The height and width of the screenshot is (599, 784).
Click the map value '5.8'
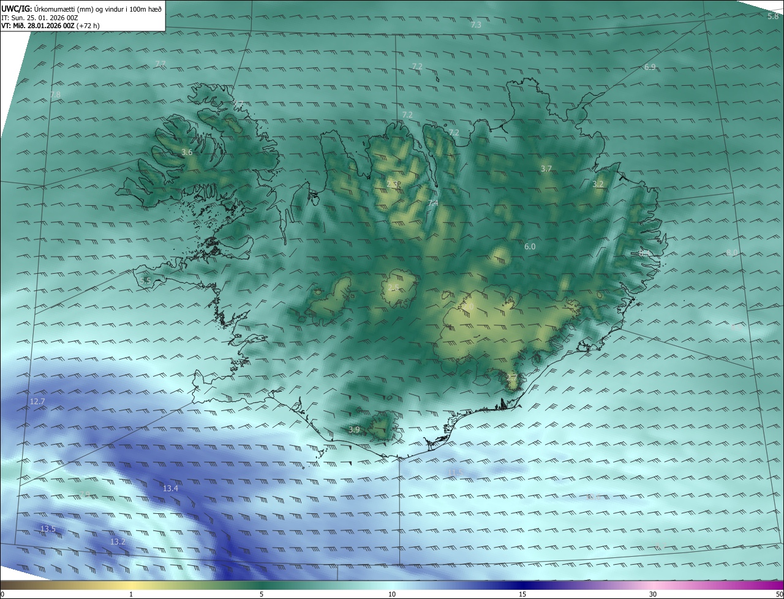773,16
